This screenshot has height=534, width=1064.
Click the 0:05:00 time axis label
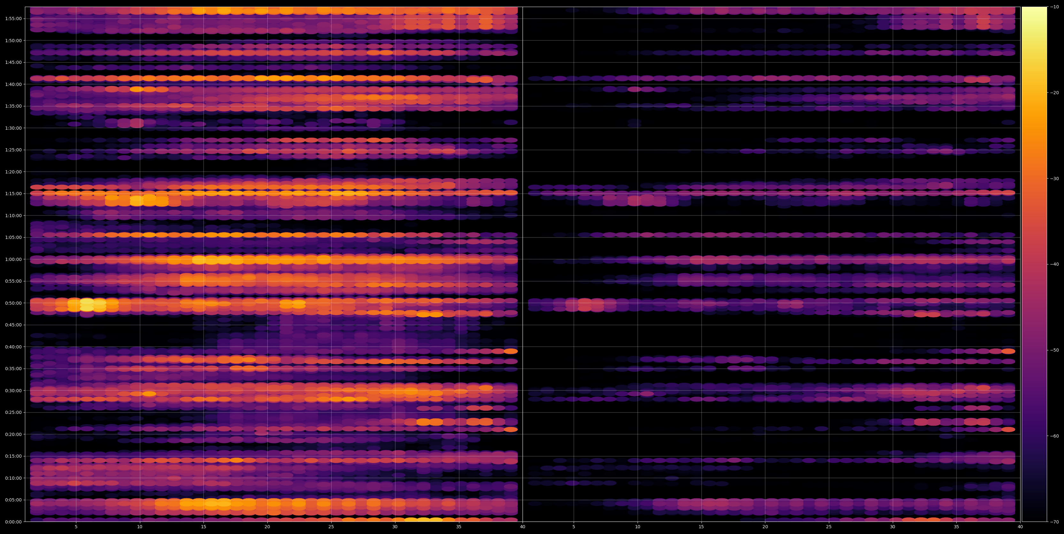coord(13,500)
